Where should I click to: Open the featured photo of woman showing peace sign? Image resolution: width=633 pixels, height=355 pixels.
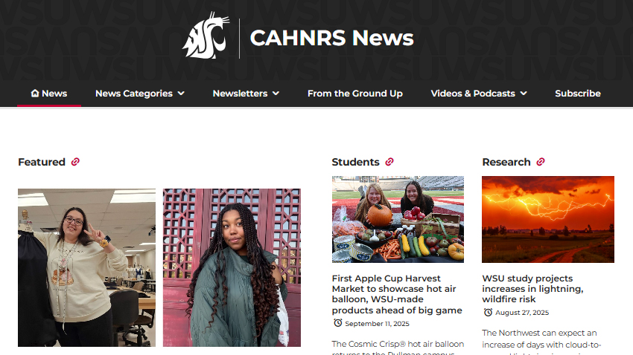pos(86,267)
